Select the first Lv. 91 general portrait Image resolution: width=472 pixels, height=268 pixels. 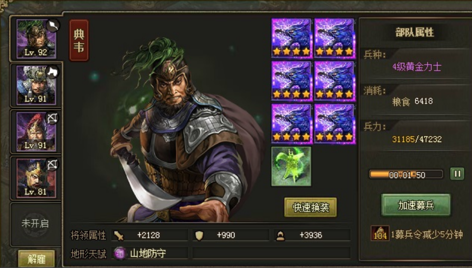(36, 85)
